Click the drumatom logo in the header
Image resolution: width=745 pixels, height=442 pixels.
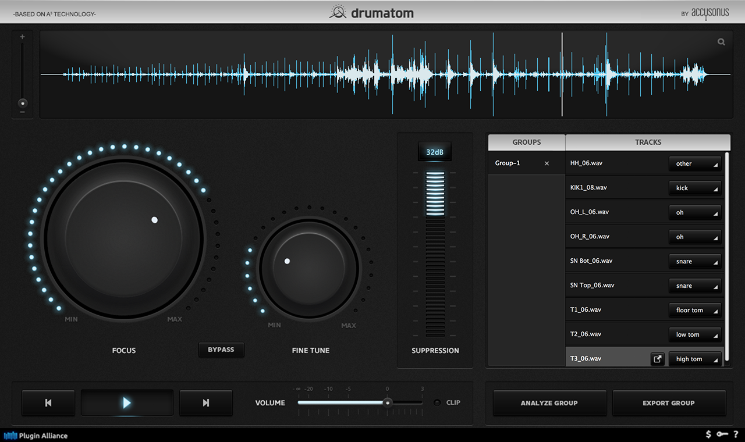pos(372,12)
